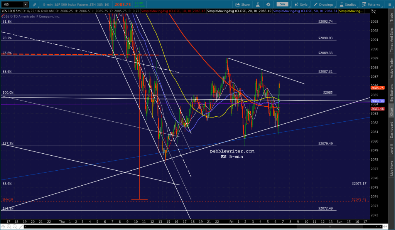Open the Trade side tab
Screen dimensions: 395x230
392,17
